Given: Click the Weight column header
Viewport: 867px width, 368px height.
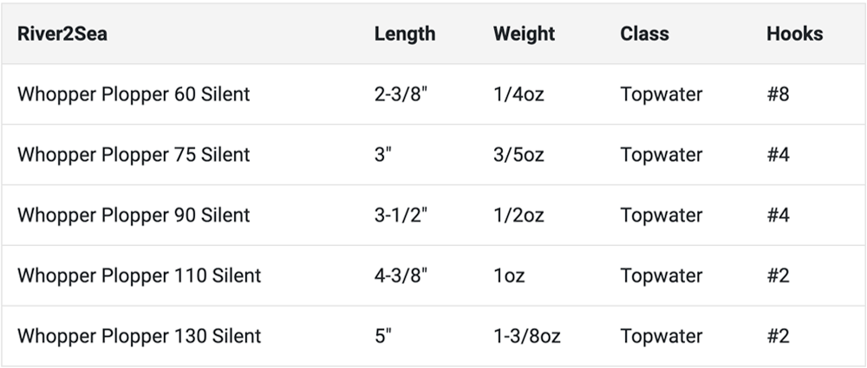Looking at the screenshot, I should 524,34.
